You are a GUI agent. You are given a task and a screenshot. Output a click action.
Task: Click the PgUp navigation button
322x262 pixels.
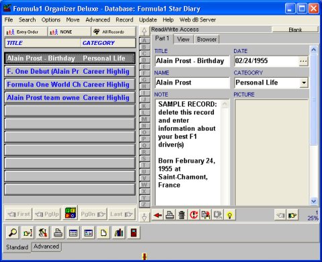pyautogui.click(x=47, y=214)
